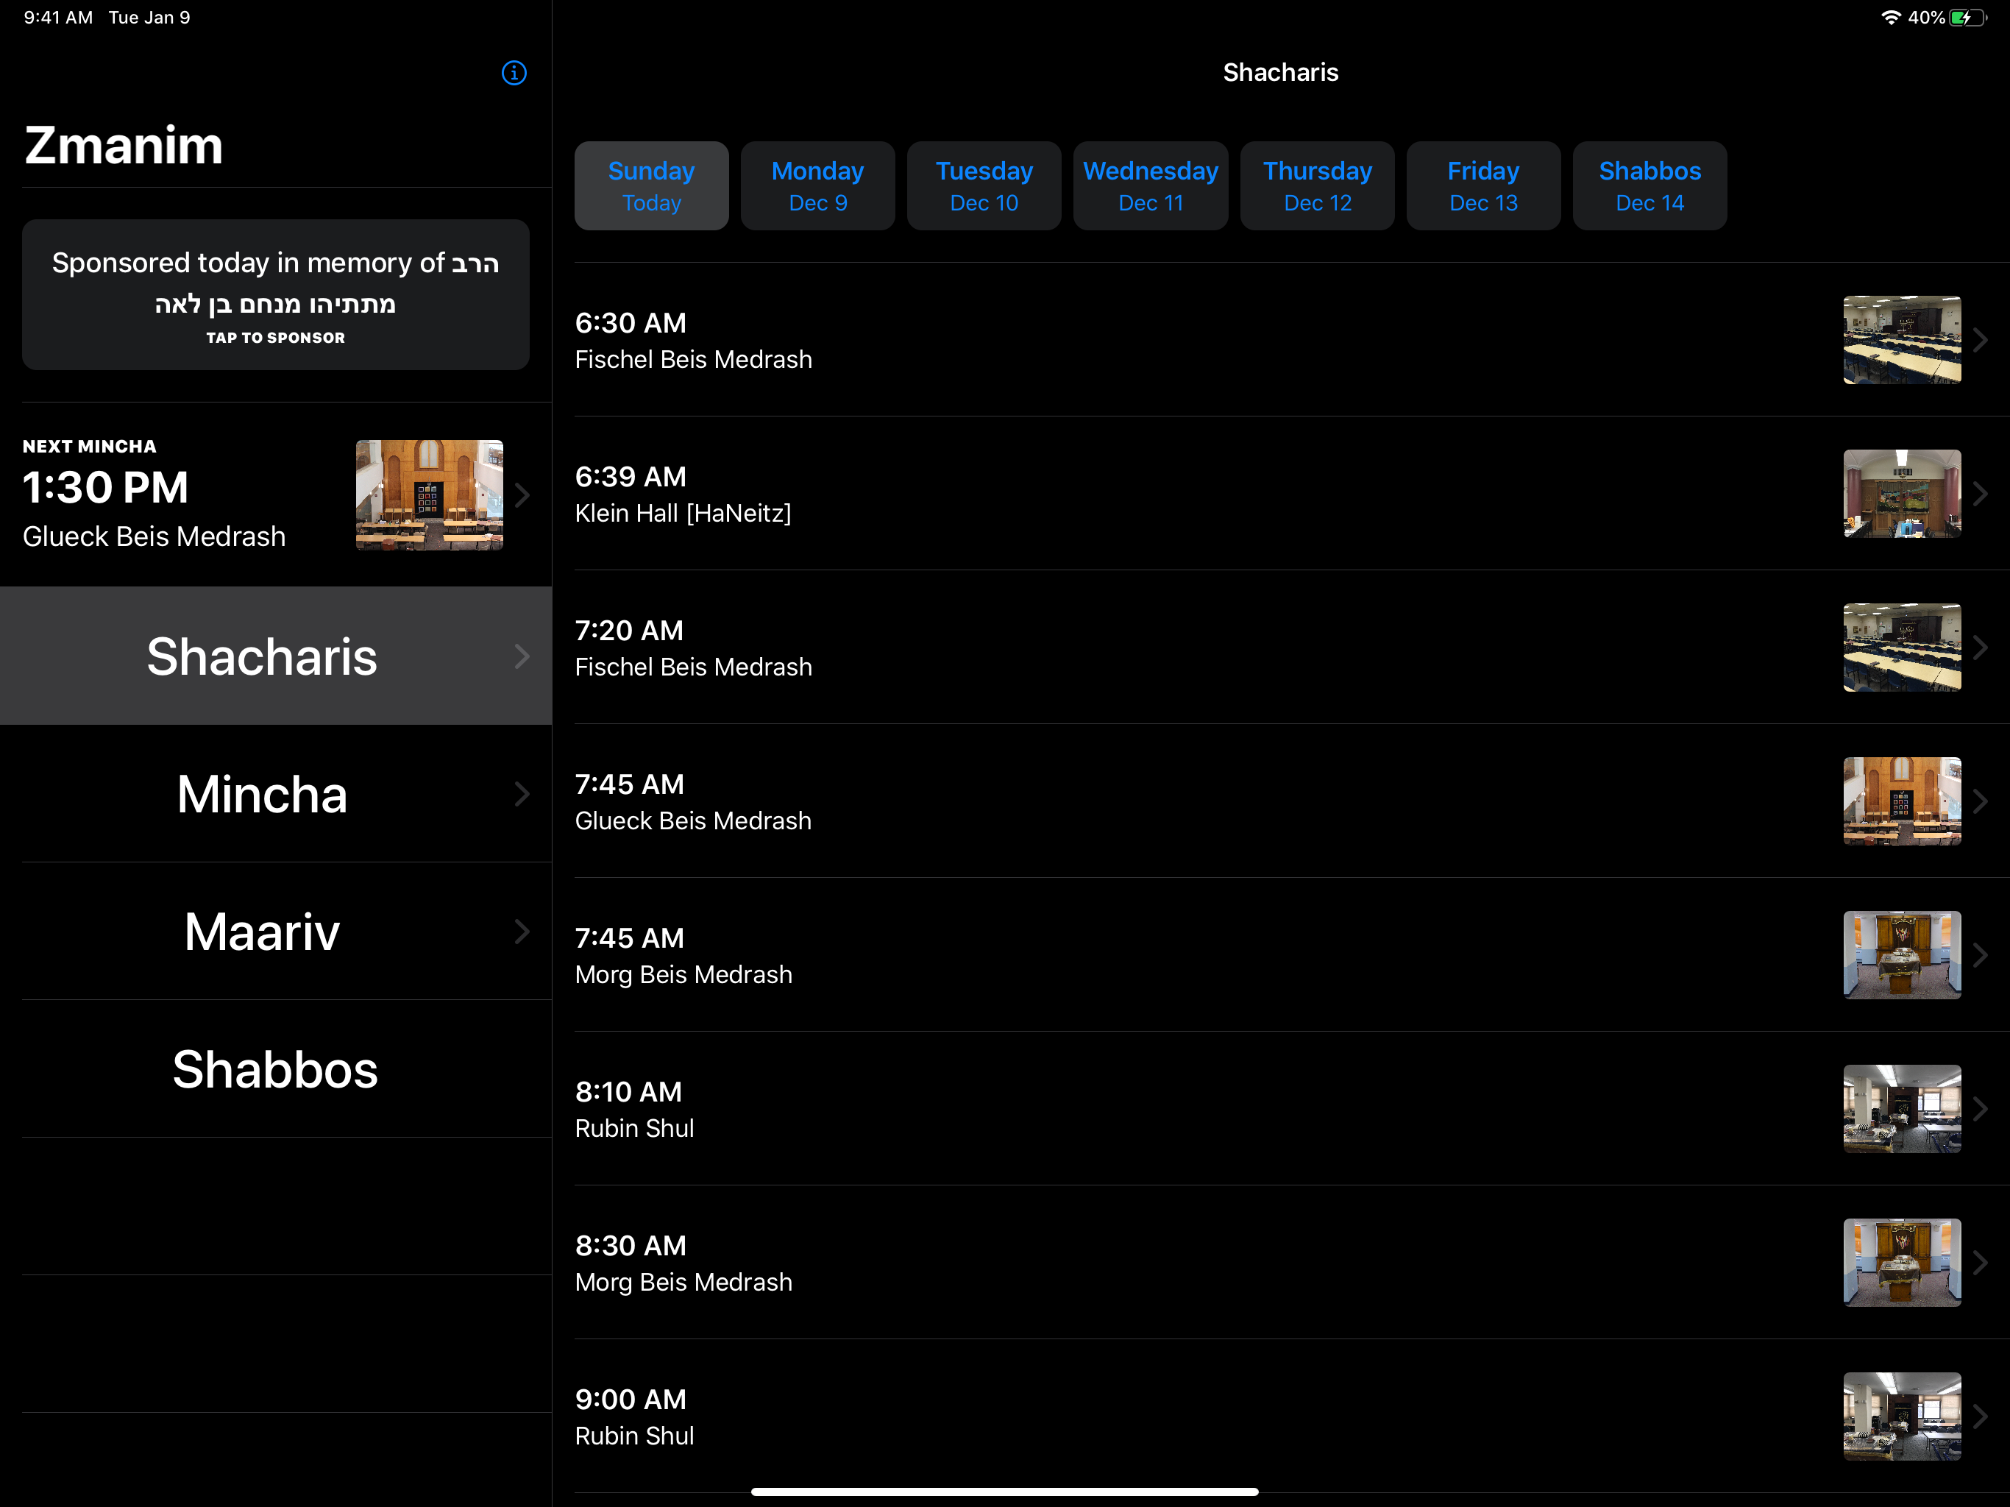Viewport: 2010px width, 1507px height.
Task: Expand chevron for 8:30 AM Morg row
Action: tap(1981, 1263)
